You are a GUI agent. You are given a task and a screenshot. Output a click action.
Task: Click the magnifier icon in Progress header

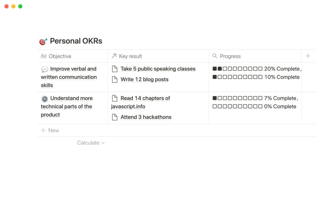[x=215, y=56]
